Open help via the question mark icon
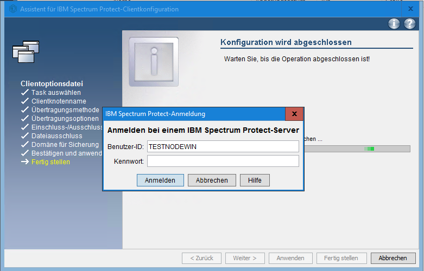 click(x=409, y=24)
